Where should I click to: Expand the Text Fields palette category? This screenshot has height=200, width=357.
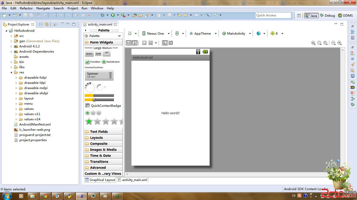coord(99,132)
